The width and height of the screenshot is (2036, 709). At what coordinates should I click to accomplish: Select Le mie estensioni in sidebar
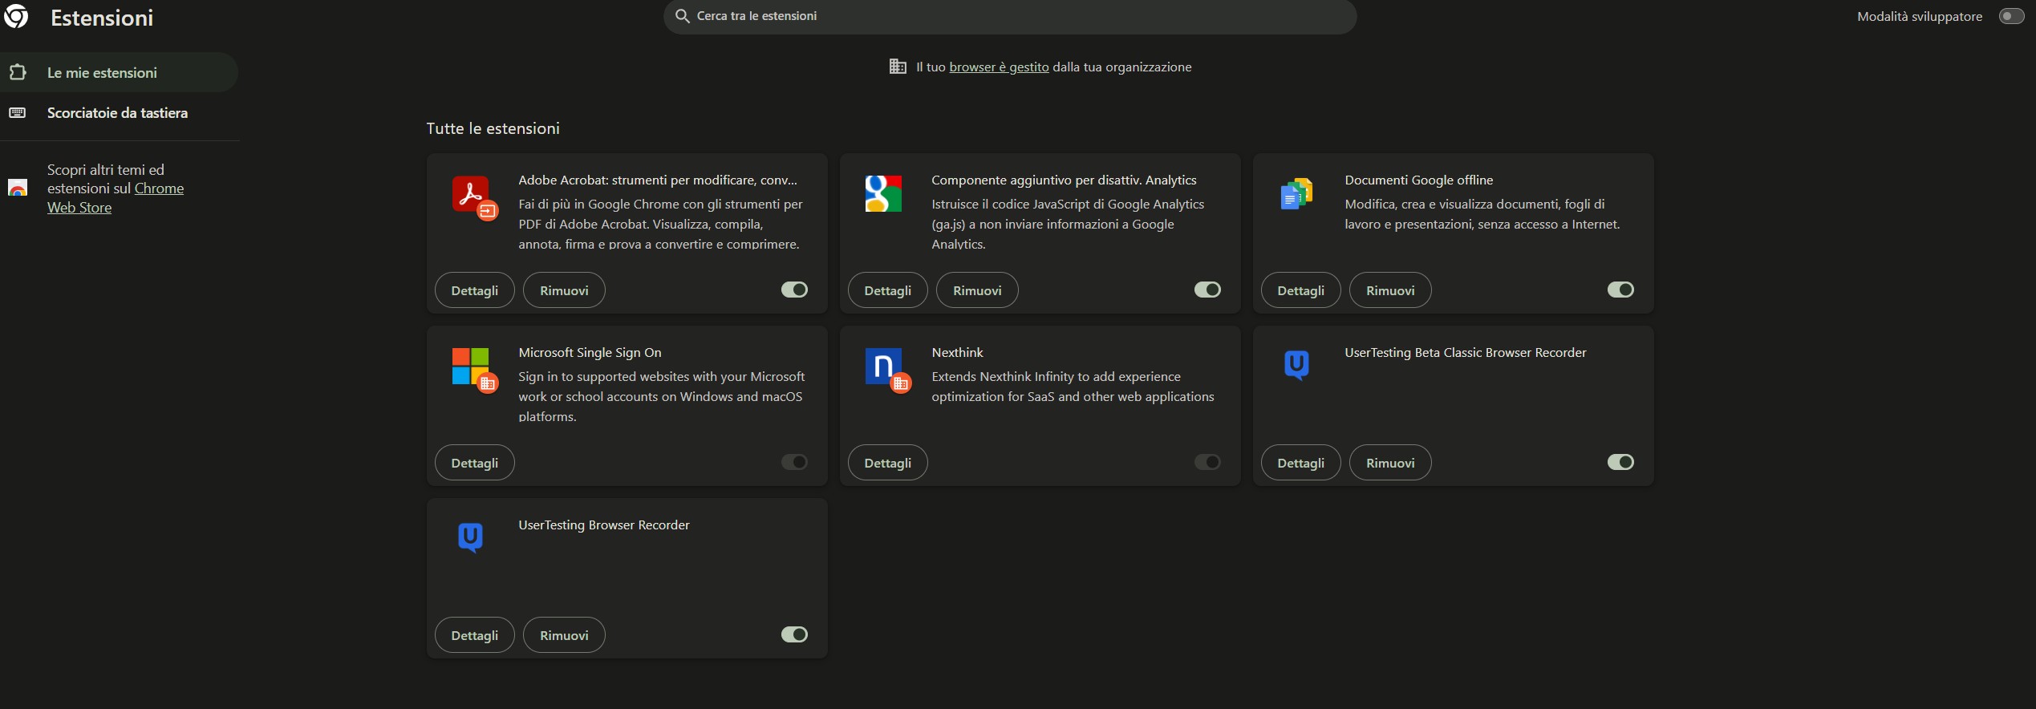click(119, 72)
